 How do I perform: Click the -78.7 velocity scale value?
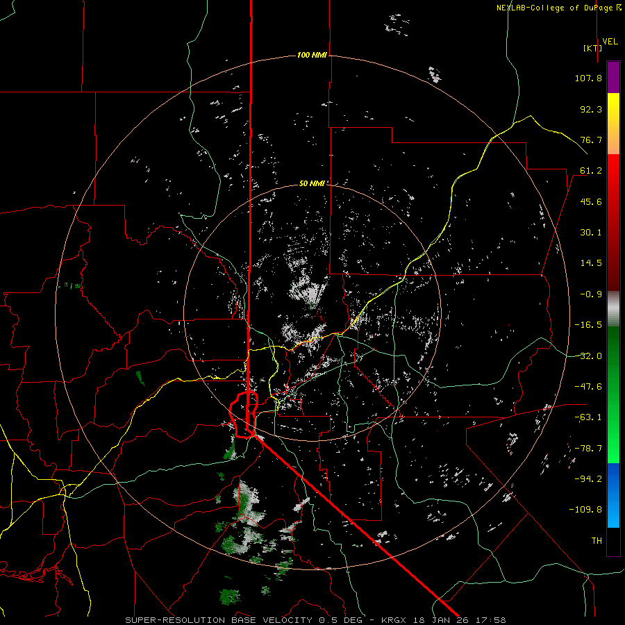click(x=588, y=449)
